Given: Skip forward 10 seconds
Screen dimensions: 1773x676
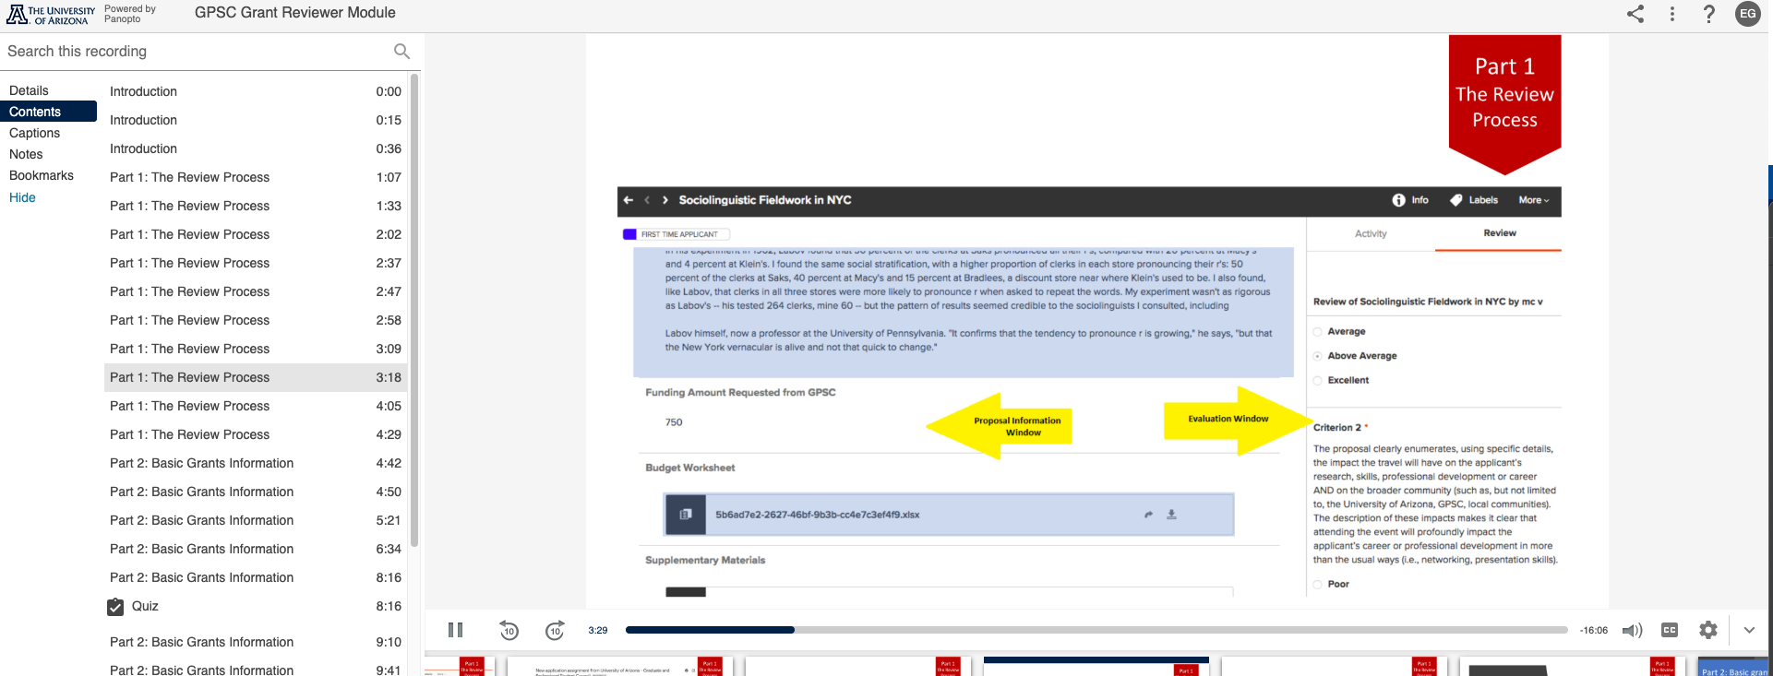Looking at the screenshot, I should [555, 630].
